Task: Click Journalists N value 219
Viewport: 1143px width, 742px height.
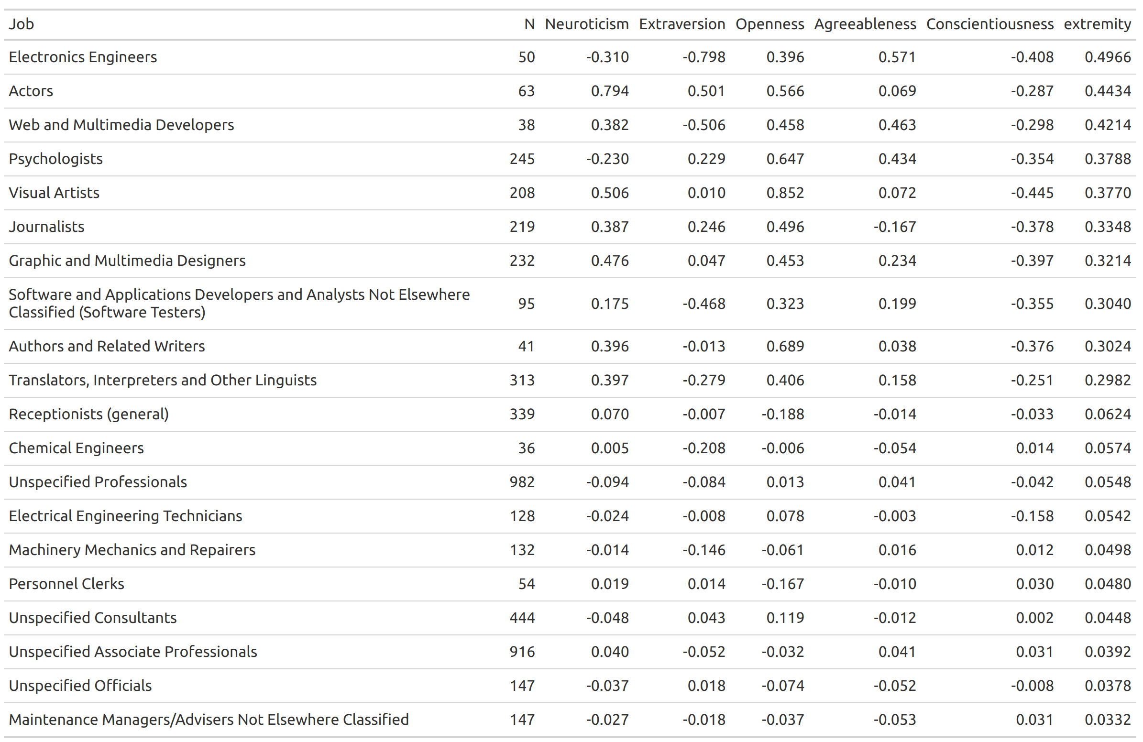Action: (x=522, y=227)
